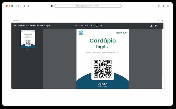Open a new browser tab
The width and height of the screenshot is (176, 109).
[x=163, y=6]
